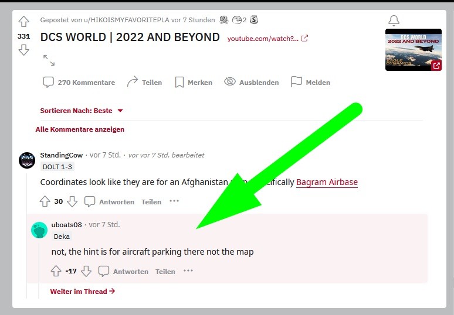This screenshot has width=454, height=315.
Task: Toggle the notification bell for this post
Action: 394,20
